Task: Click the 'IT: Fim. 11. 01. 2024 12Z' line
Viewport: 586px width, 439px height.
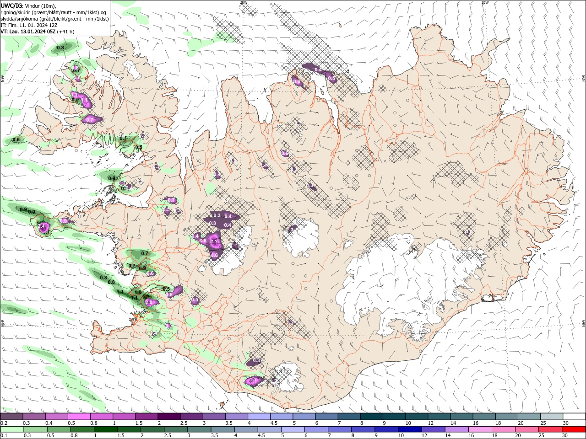Action: pos(29,25)
